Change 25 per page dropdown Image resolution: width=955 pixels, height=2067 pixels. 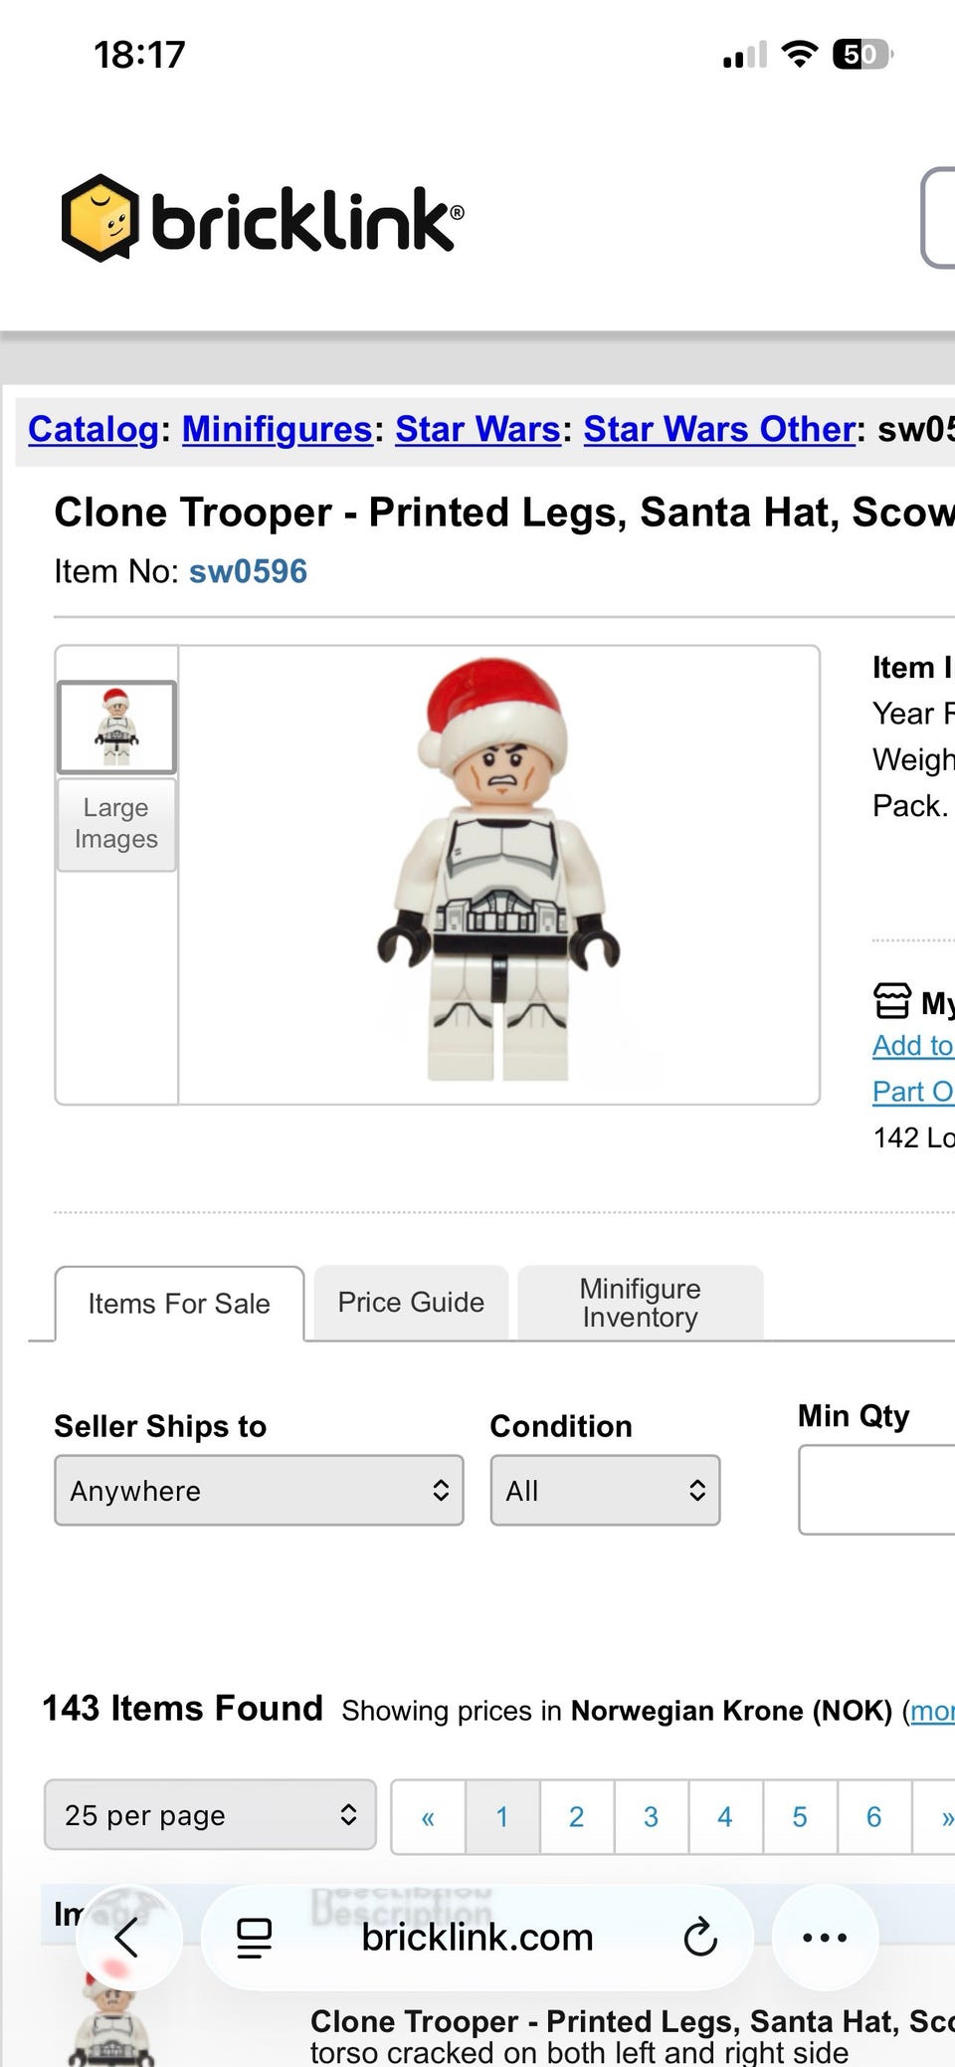[x=210, y=1814]
